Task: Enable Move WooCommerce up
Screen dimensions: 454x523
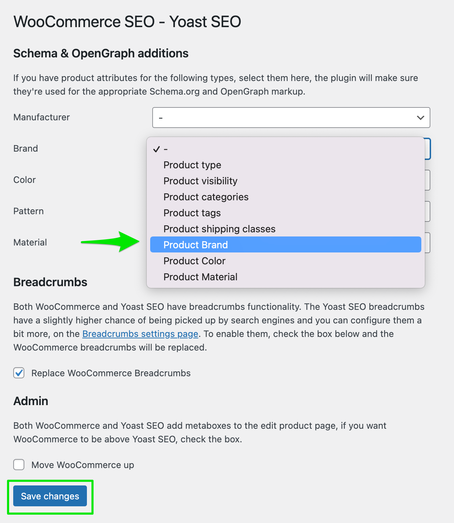Action: pos(19,465)
